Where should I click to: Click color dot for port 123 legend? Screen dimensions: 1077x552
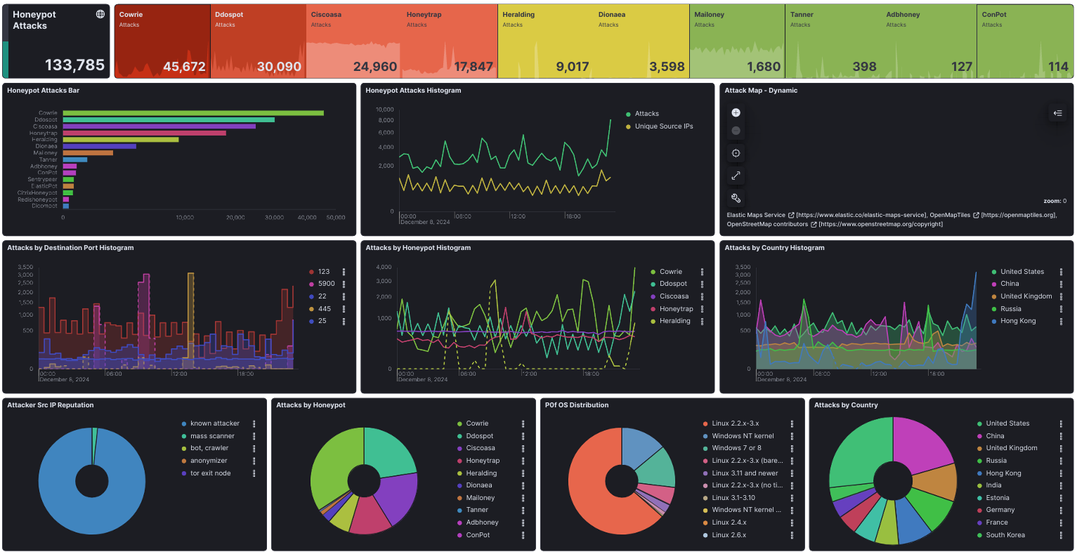coord(311,272)
